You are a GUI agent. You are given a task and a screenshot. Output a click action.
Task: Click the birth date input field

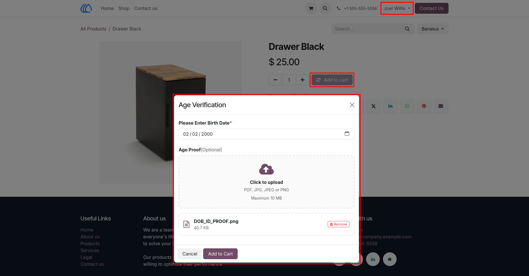[x=266, y=134]
